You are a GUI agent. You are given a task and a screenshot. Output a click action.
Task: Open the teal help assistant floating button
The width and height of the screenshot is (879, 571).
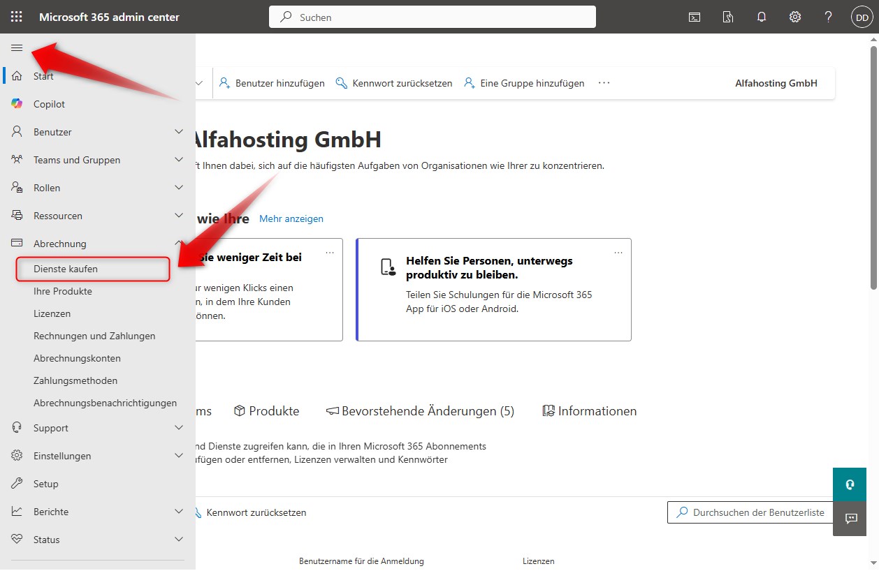850,484
